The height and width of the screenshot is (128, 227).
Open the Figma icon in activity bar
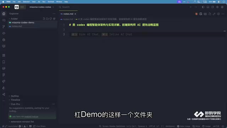point(4,75)
